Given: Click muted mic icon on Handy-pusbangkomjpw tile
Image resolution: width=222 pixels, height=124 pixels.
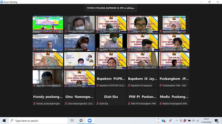Looking at the screenshot, I should click(x=34, y=104).
